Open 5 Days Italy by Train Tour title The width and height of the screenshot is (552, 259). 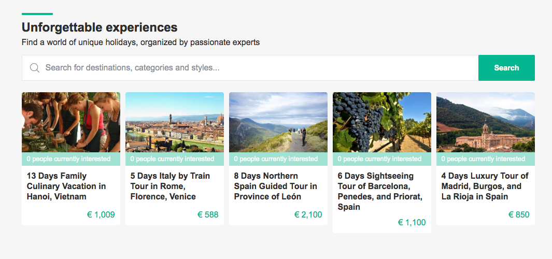[170, 186]
